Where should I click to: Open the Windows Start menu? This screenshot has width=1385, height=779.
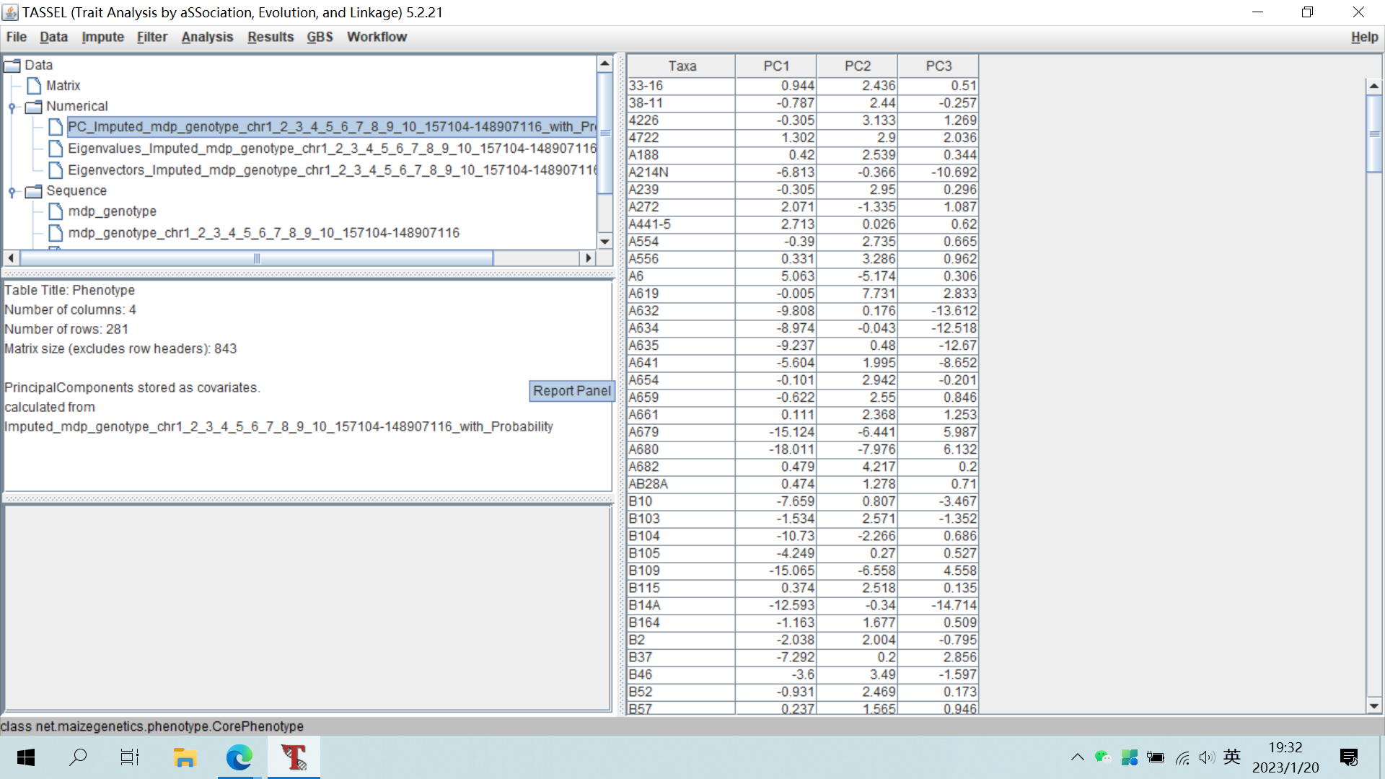pos(25,757)
